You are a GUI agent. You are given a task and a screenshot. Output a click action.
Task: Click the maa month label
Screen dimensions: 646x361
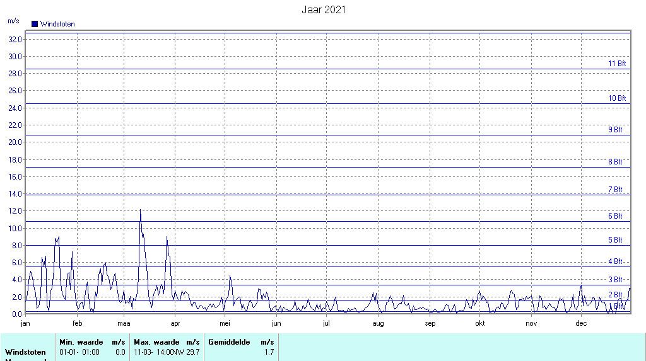coord(124,324)
